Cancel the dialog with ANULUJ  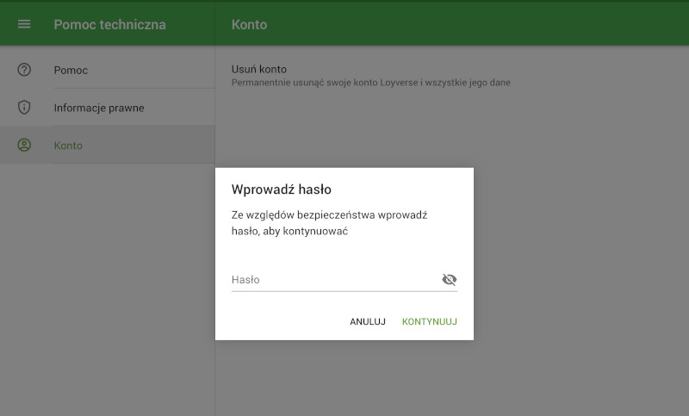[x=368, y=321]
